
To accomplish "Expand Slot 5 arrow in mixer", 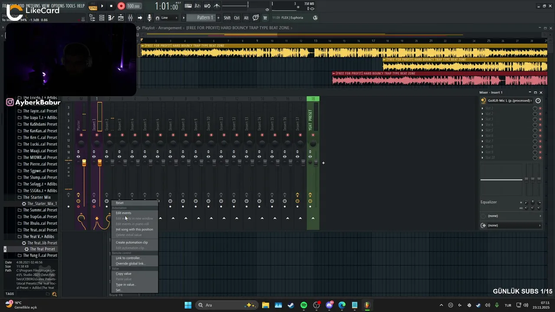I will coord(483,130).
